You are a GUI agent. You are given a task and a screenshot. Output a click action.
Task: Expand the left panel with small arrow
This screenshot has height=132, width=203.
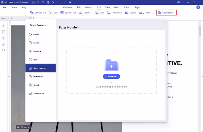(x=8, y=76)
